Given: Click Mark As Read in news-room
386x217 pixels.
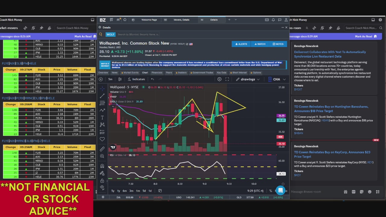Looking at the screenshot, I should (363, 36).
